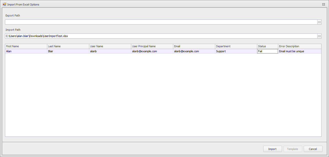Screen dimensions: 329x157
Task: Click the disabled Template button
Action: pos(293,149)
